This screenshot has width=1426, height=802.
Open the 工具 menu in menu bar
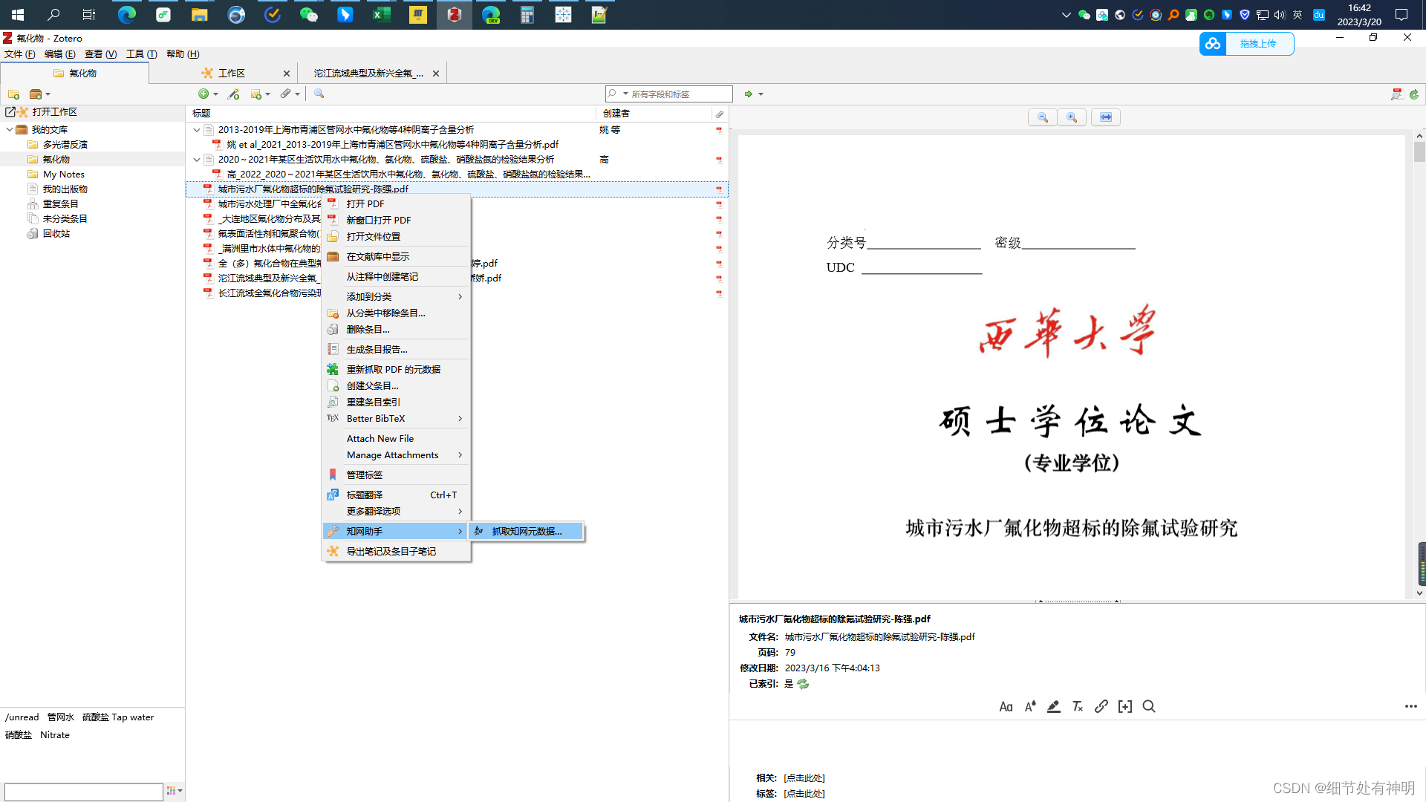(141, 54)
